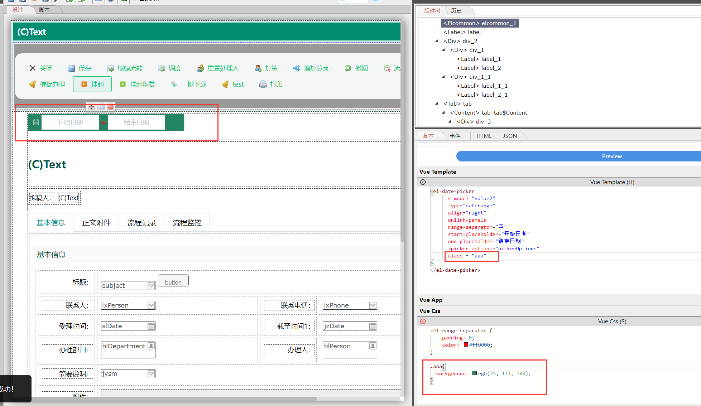
Task: Click the red #ff0000 color swatch
Action: click(x=466, y=345)
